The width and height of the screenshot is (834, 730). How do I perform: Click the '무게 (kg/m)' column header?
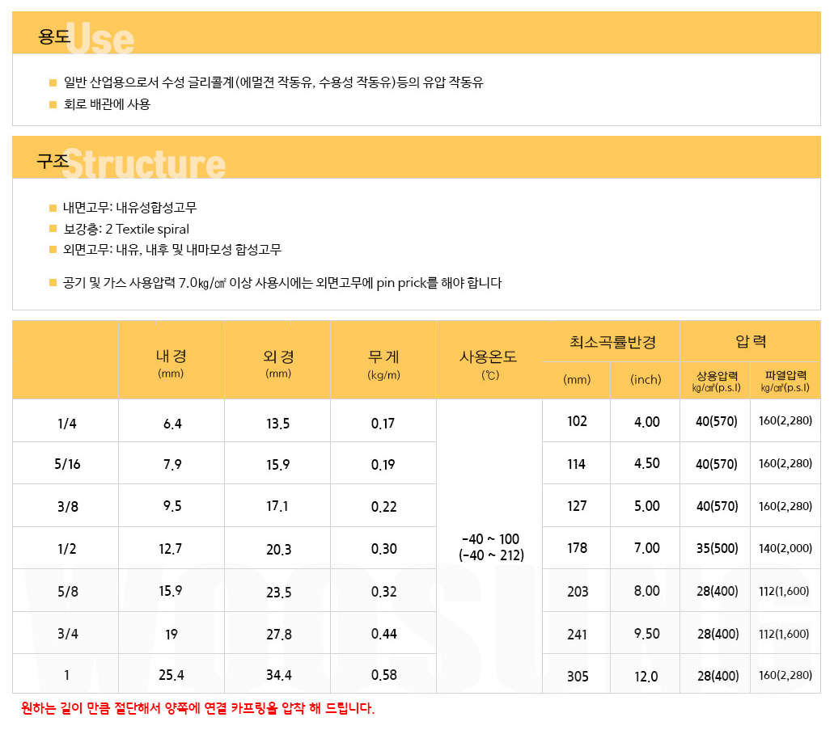pyautogui.click(x=383, y=365)
